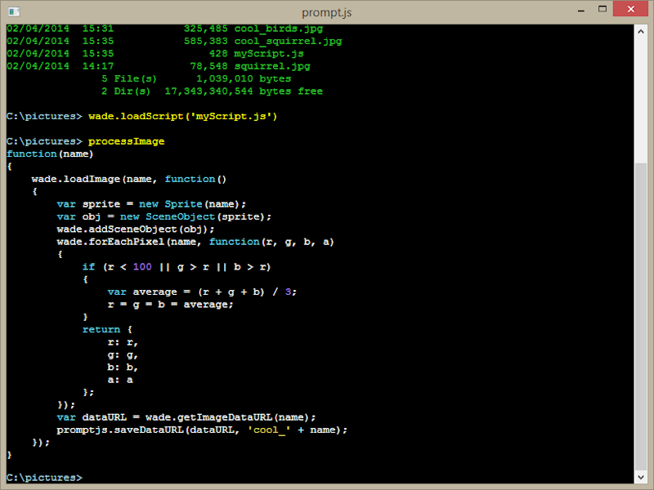Click the 'r = g = b = average;' line
The image size is (654, 490).
point(170,304)
